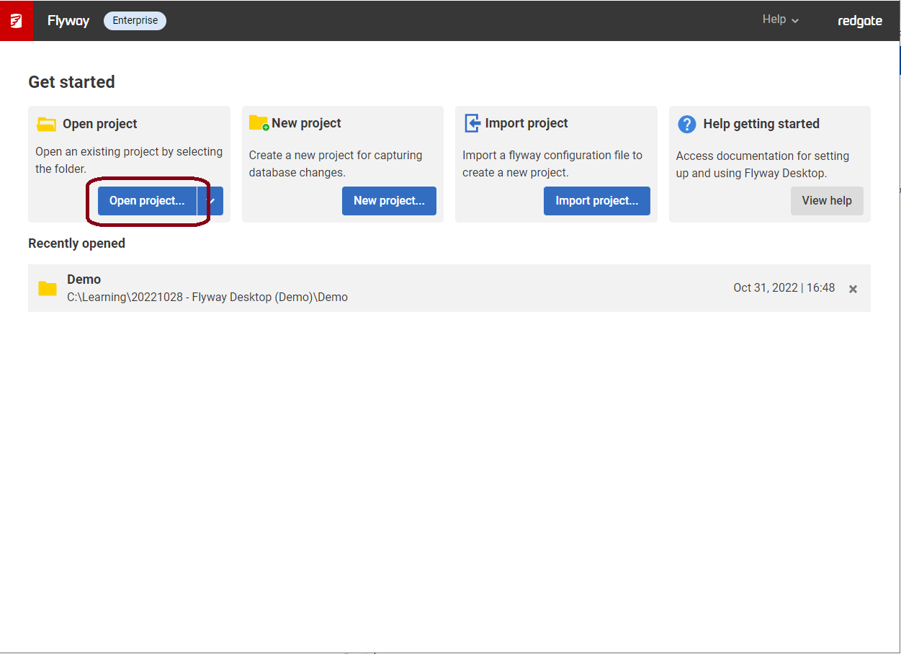Click the Recently opened heading
901x654 pixels.
[x=76, y=243]
